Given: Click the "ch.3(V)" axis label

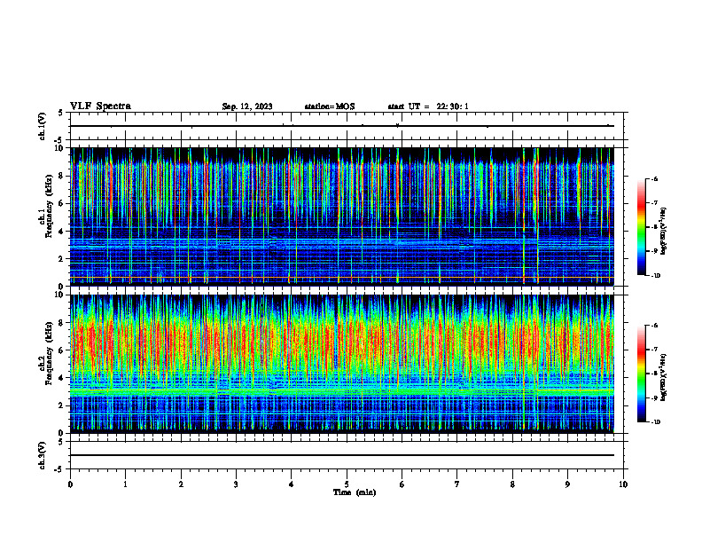Looking at the screenshot, I should tap(43, 455).
